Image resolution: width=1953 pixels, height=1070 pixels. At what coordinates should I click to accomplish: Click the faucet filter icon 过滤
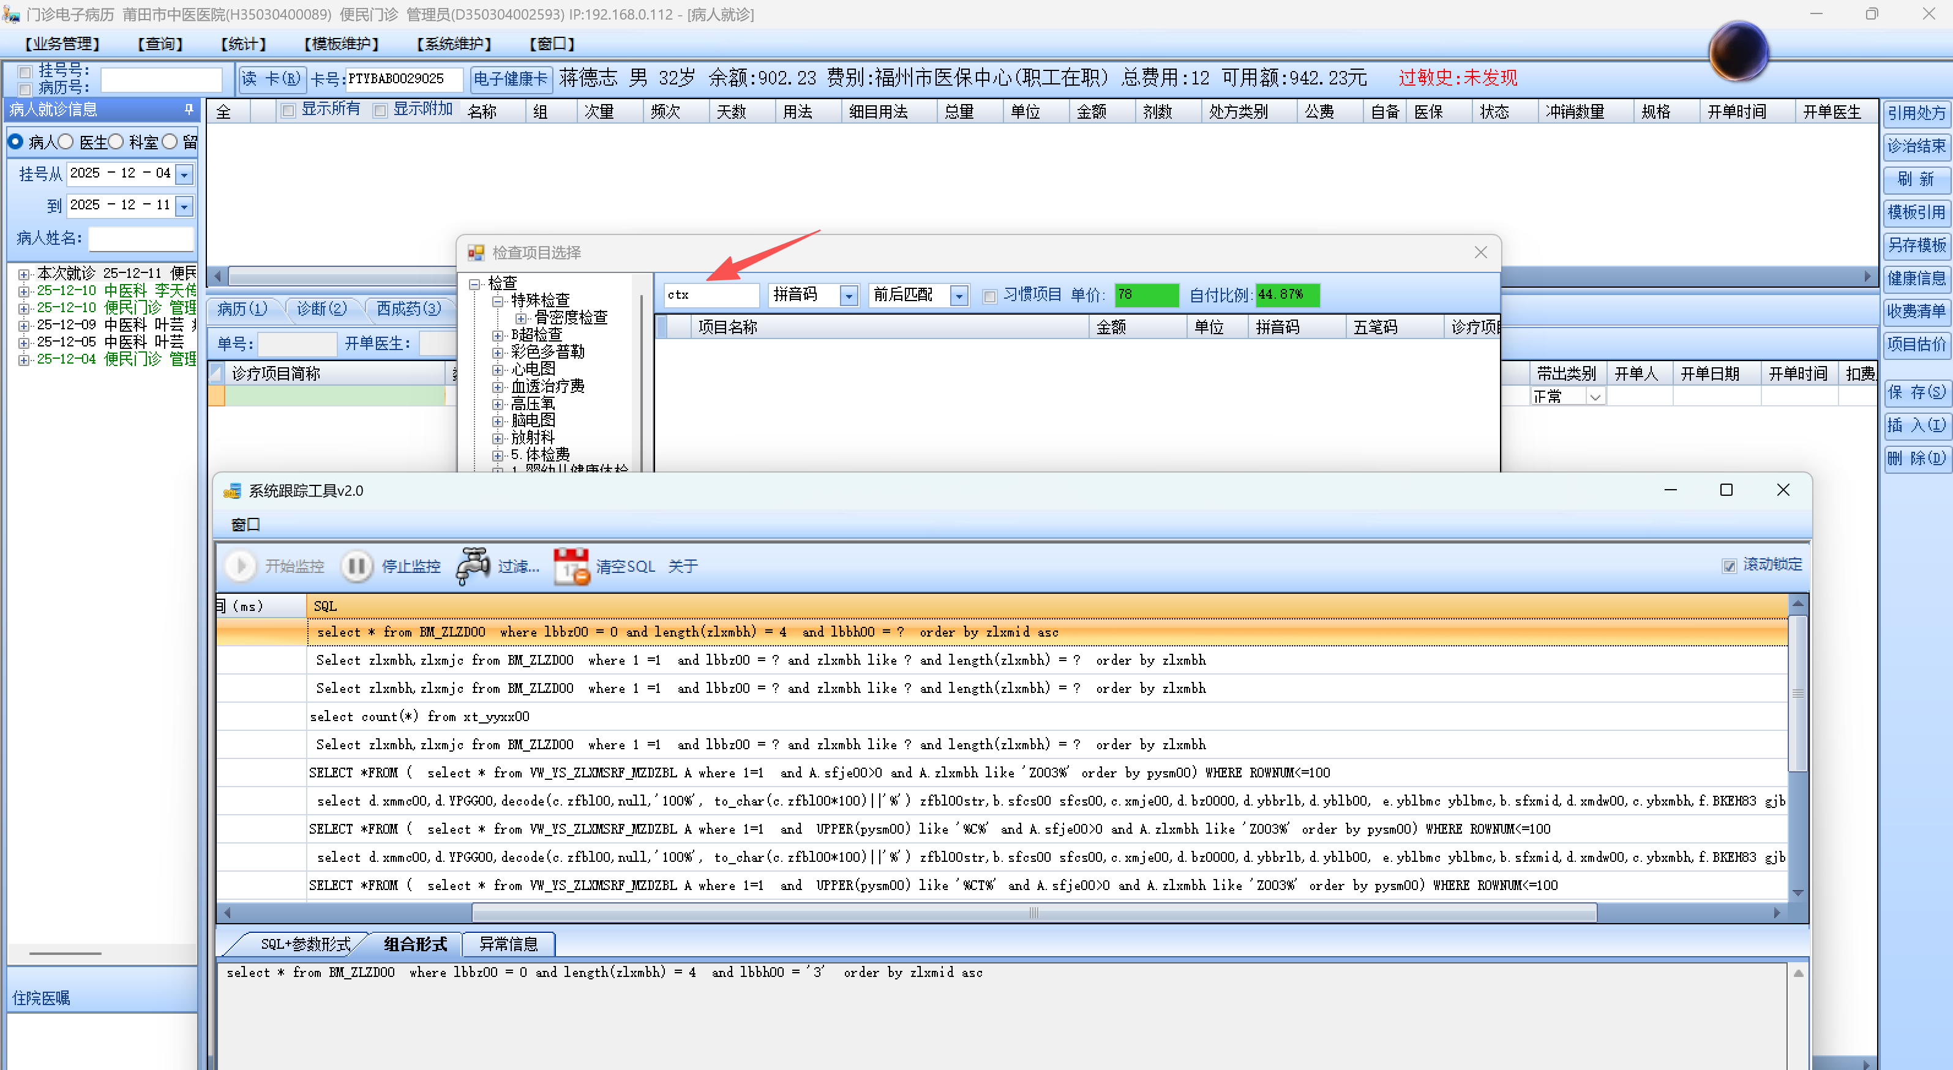pyautogui.click(x=473, y=566)
